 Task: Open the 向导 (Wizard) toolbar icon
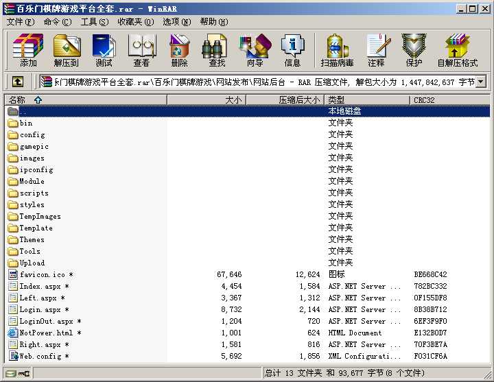[255, 50]
